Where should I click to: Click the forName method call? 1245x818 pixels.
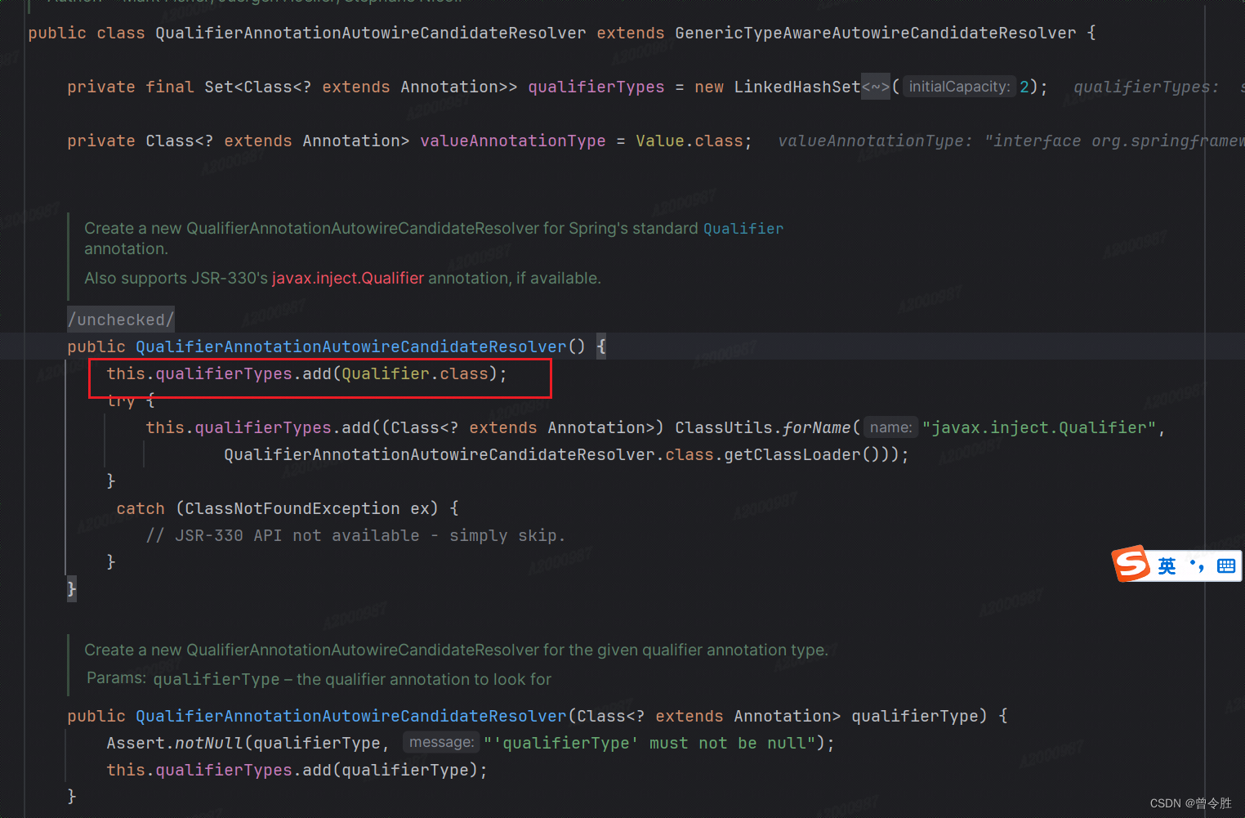(816, 427)
